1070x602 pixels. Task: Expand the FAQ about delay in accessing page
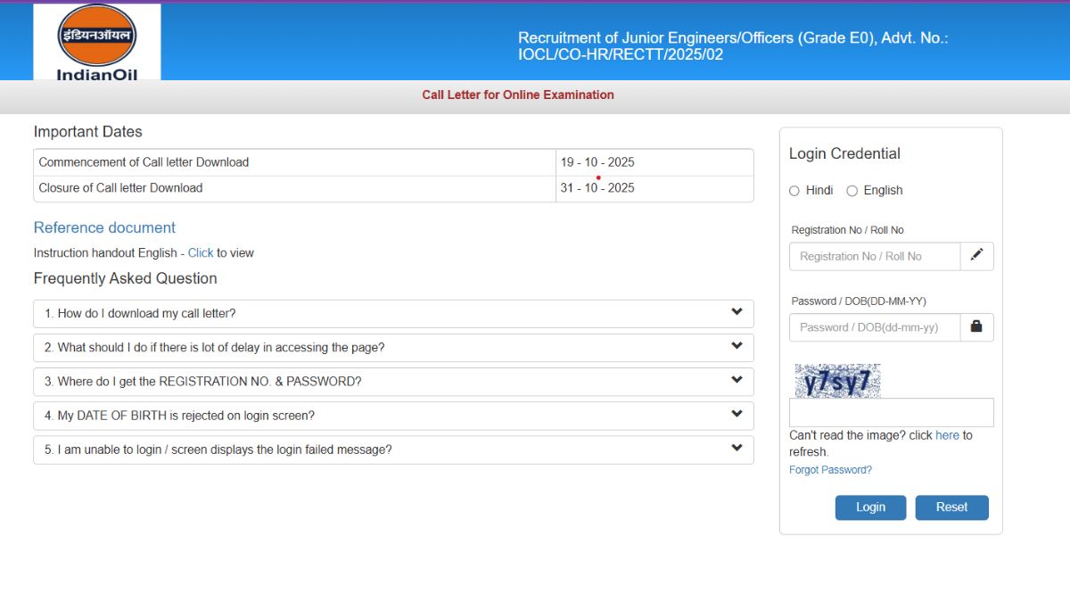393,347
